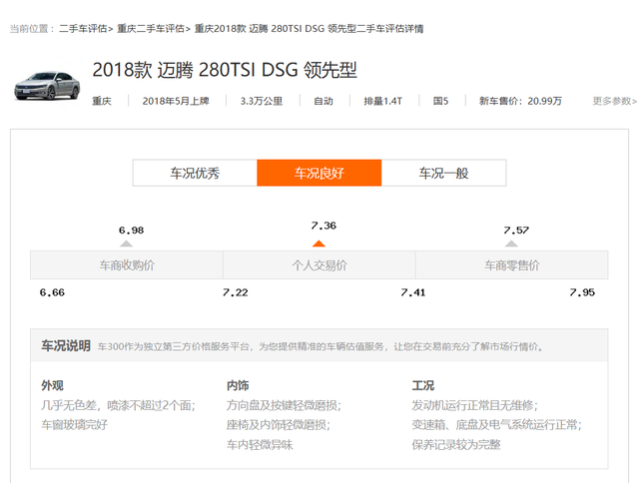
Task: Click the 排量1.4T spec text
Action: pos(383,101)
